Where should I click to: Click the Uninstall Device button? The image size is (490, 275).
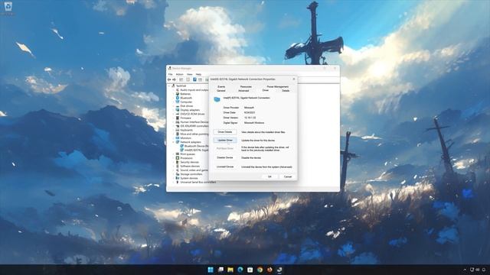[225, 167]
